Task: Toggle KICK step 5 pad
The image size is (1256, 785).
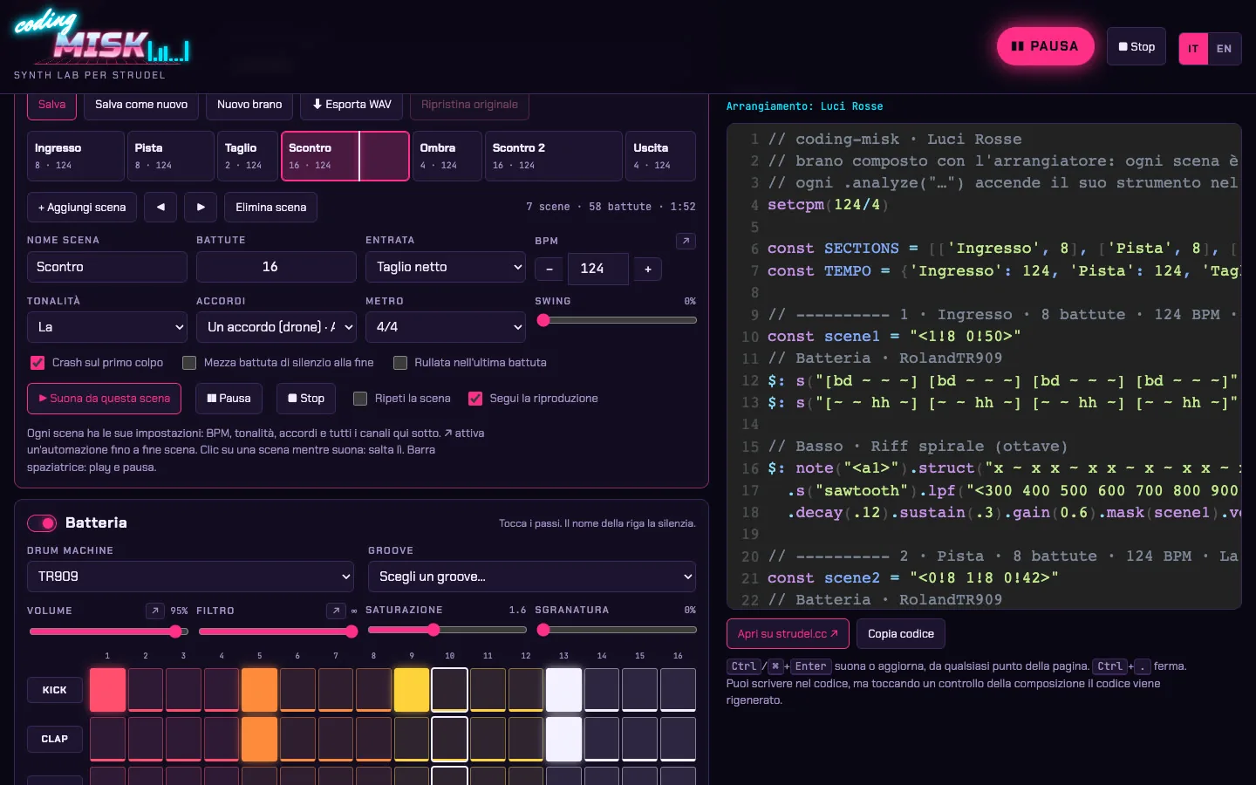Action: [x=259, y=690]
